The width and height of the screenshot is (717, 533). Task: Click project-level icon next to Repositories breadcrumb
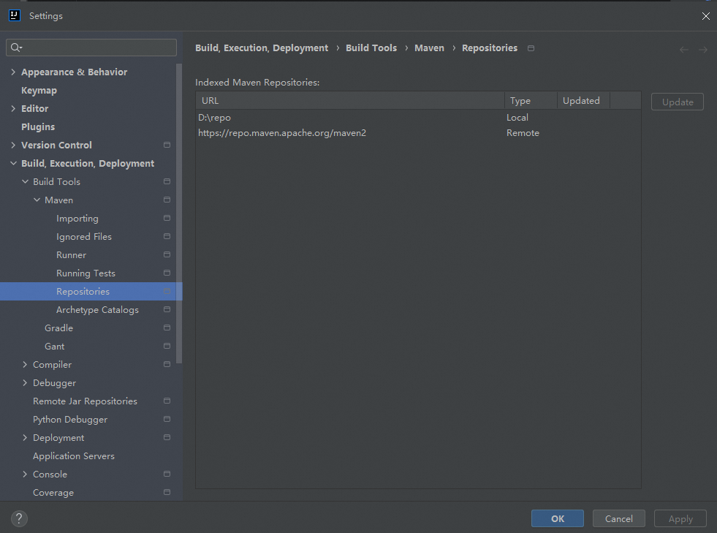[531, 48]
